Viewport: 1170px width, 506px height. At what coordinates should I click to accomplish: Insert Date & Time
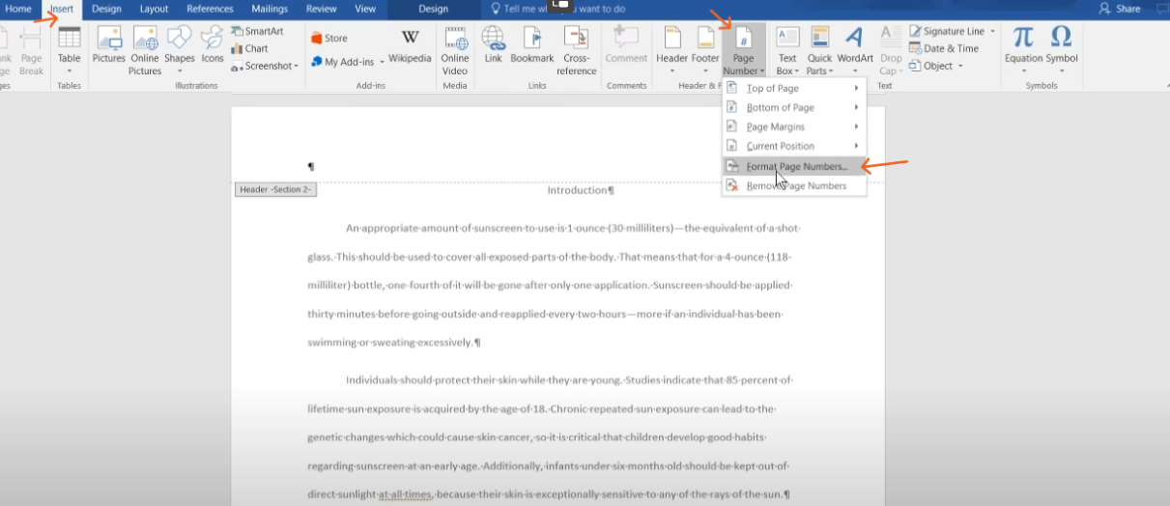(943, 48)
